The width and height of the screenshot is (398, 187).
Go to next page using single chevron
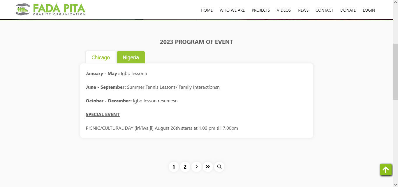[197, 167]
